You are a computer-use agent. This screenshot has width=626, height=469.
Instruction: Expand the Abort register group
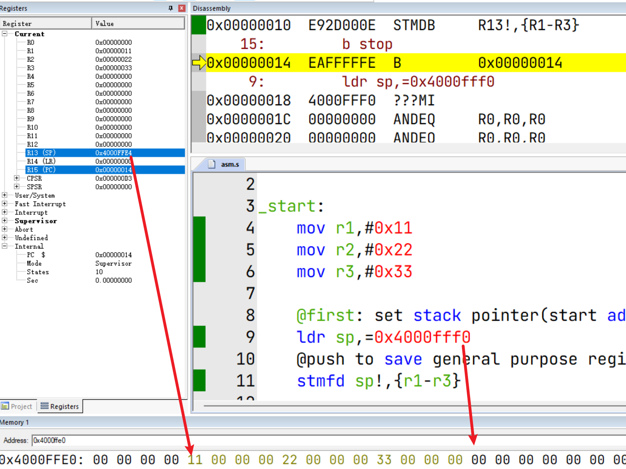4,229
